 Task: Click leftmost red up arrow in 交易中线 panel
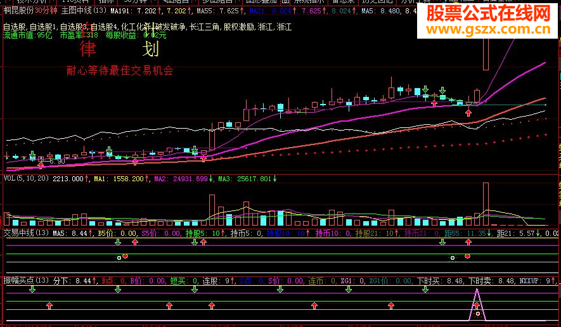tap(135, 243)
